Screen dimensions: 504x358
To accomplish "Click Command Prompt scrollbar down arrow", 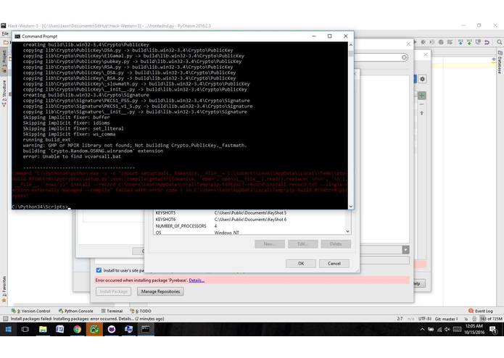I will [x=351, y=207].
